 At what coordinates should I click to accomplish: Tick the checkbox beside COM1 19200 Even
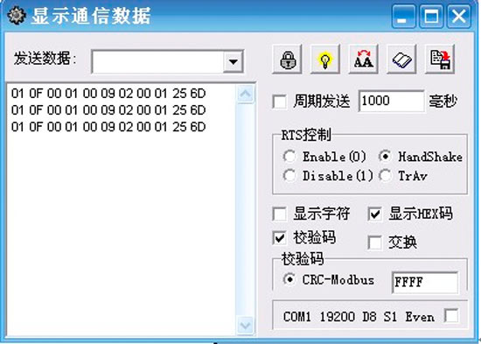pyautogui.click(x=451, y=316)
